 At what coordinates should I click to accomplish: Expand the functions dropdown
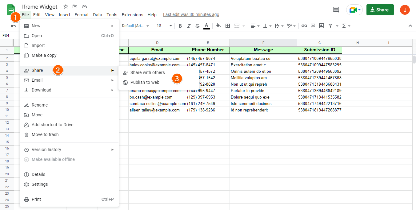point(346,26)
